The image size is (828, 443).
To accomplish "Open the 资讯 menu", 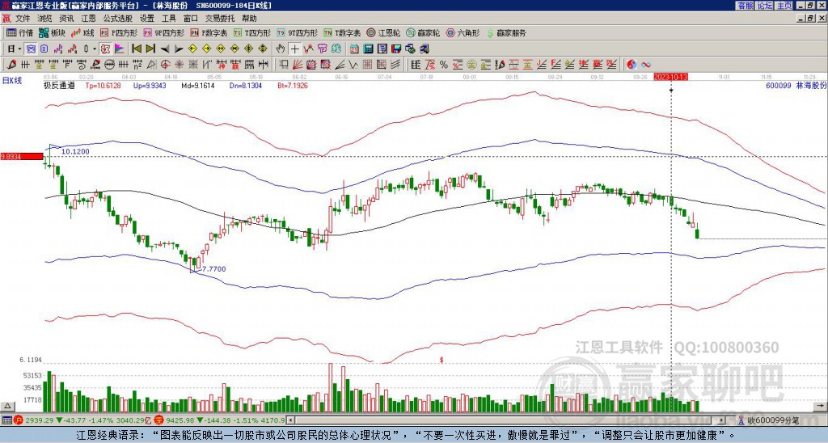I will point(66,19).
